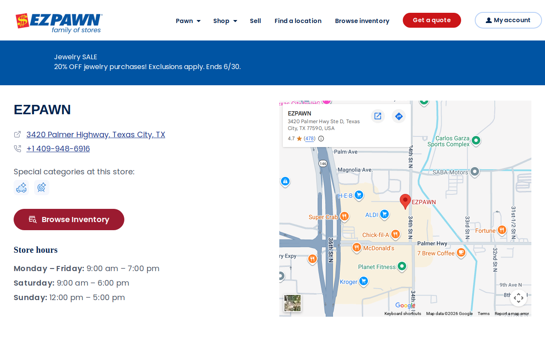Image resolution: width=545 pixels, height=341 pixels.
Task: Click the EZPAWN family of stores logo
Action: [59, 23]
